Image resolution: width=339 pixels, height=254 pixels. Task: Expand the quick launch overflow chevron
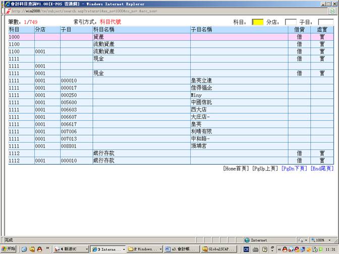pyautogui.click(x=48, y=249)
